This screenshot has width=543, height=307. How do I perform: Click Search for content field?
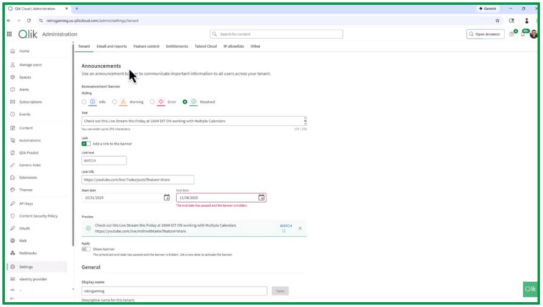click(x=277, y=34)
